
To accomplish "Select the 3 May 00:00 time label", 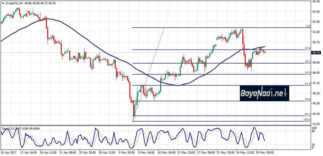I will pos(127,152).
